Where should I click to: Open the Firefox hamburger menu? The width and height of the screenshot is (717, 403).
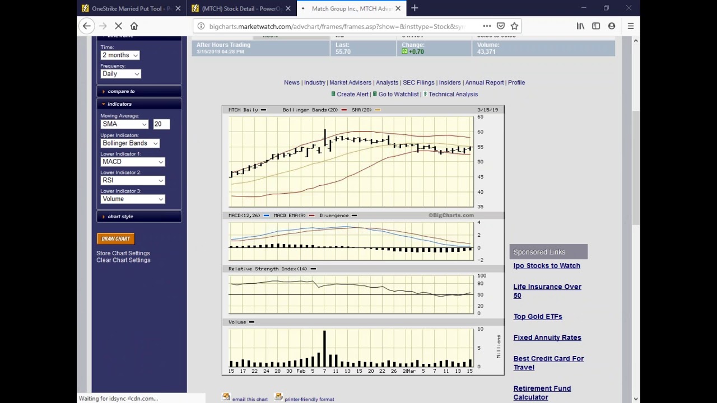tap(631, 26)
